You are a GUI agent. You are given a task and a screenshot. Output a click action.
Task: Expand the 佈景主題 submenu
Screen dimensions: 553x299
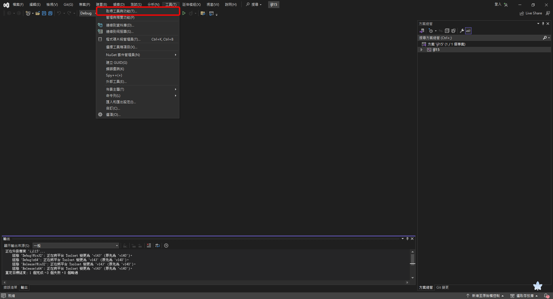pos(138,89)
